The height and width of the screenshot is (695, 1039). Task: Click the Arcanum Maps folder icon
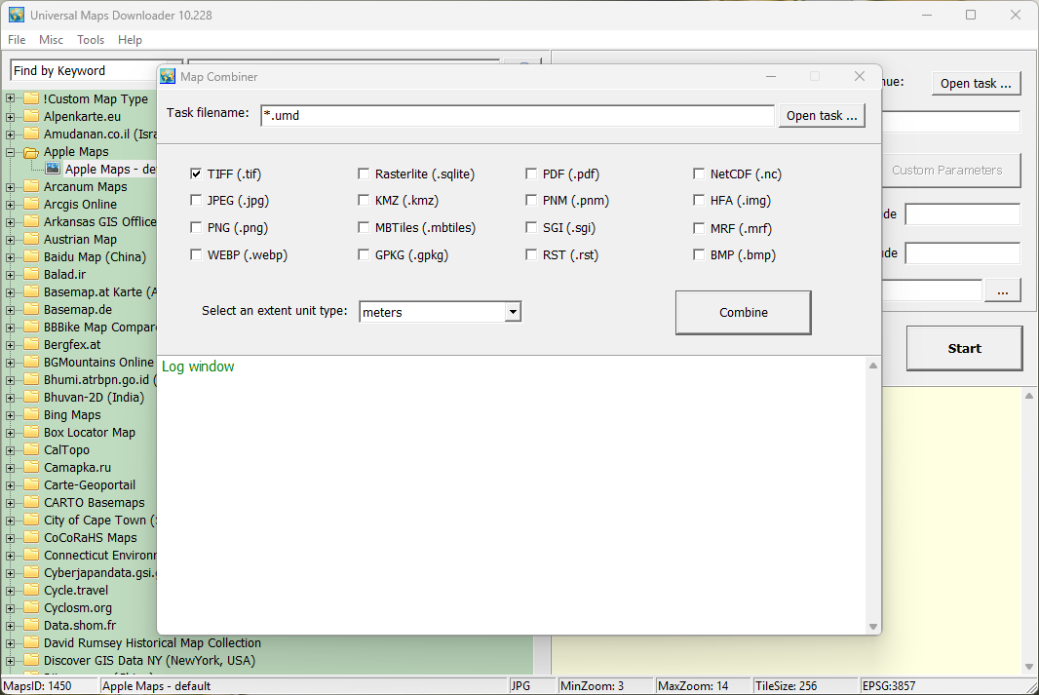[x=31, y=187]
